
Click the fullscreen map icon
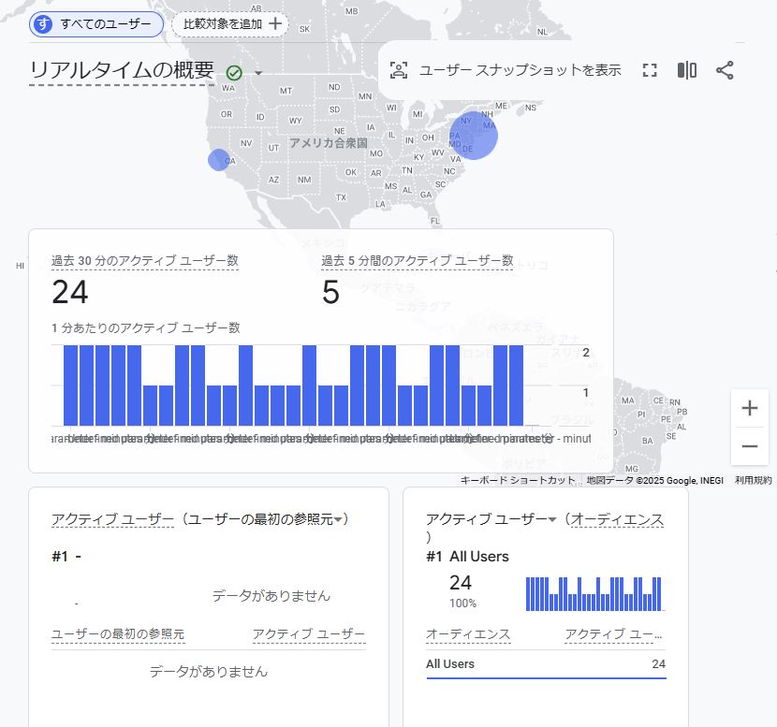click(651, 70)
